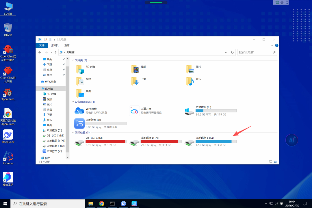Collapse the 设备和驱动器 (4) group
This screenshot has width=312, height=208.
click(x=73, y=102)
